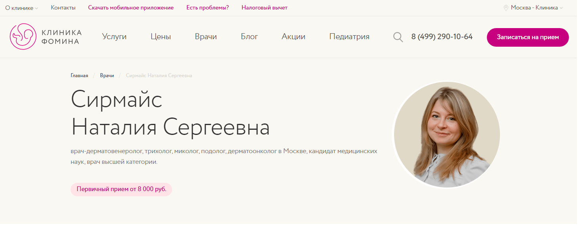
Task: Select Акции in the main navigation
Action: [x=293, y=37]
